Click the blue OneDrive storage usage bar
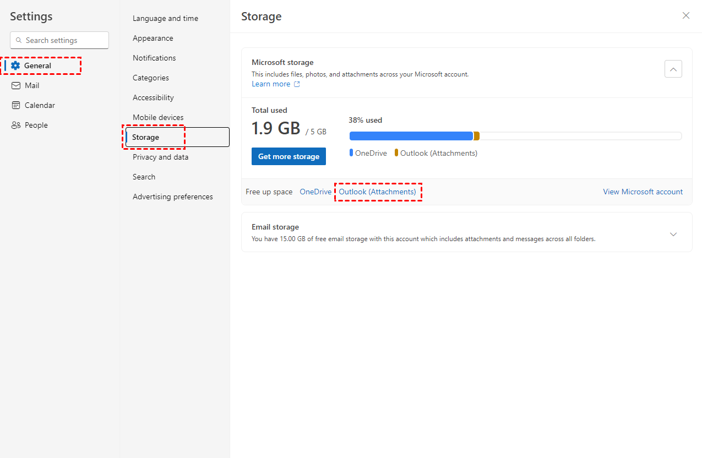This screenshot has width=702, height=458. pos(411,136)
